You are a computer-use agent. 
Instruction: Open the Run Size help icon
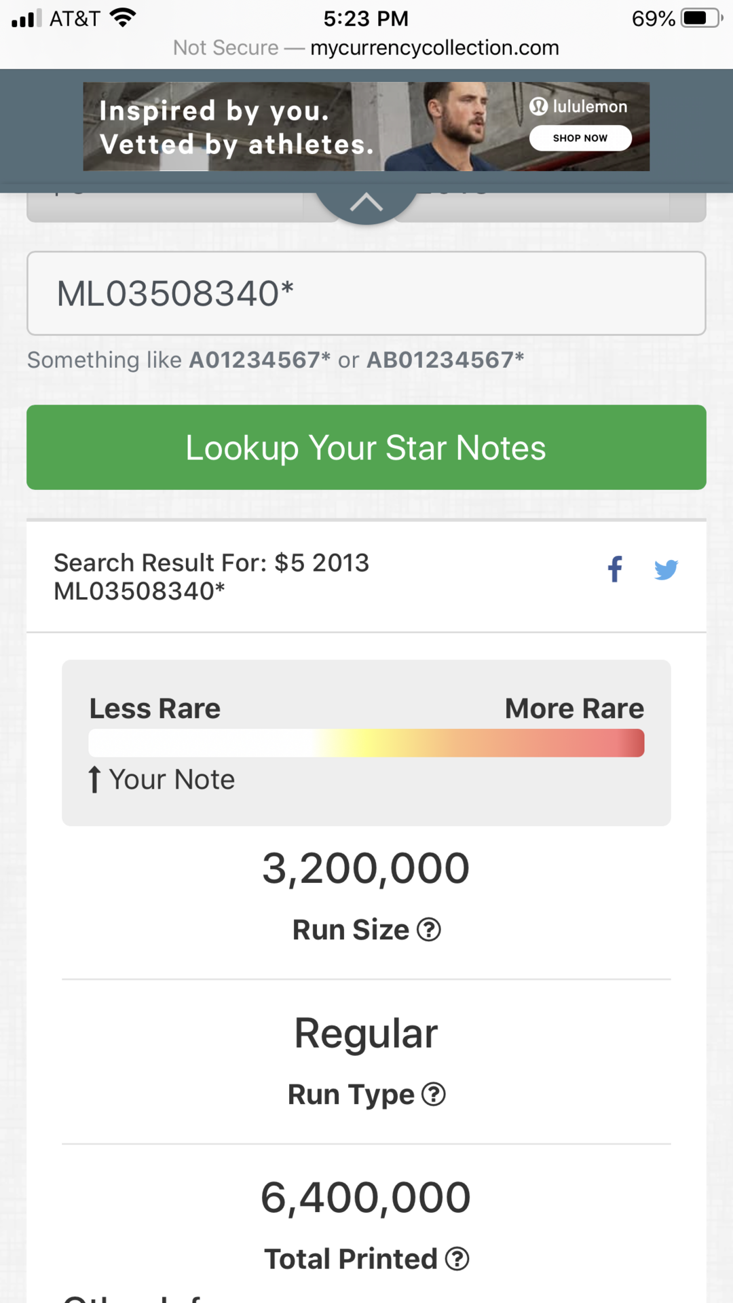coord(429,930)
